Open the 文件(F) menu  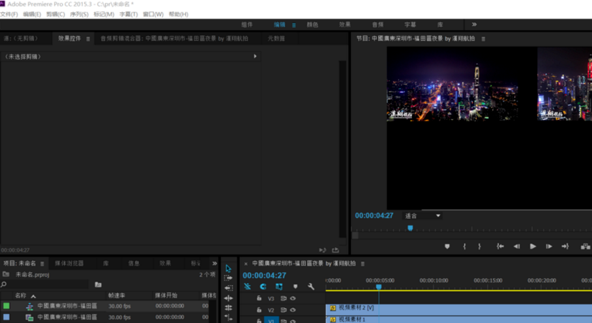9,14
